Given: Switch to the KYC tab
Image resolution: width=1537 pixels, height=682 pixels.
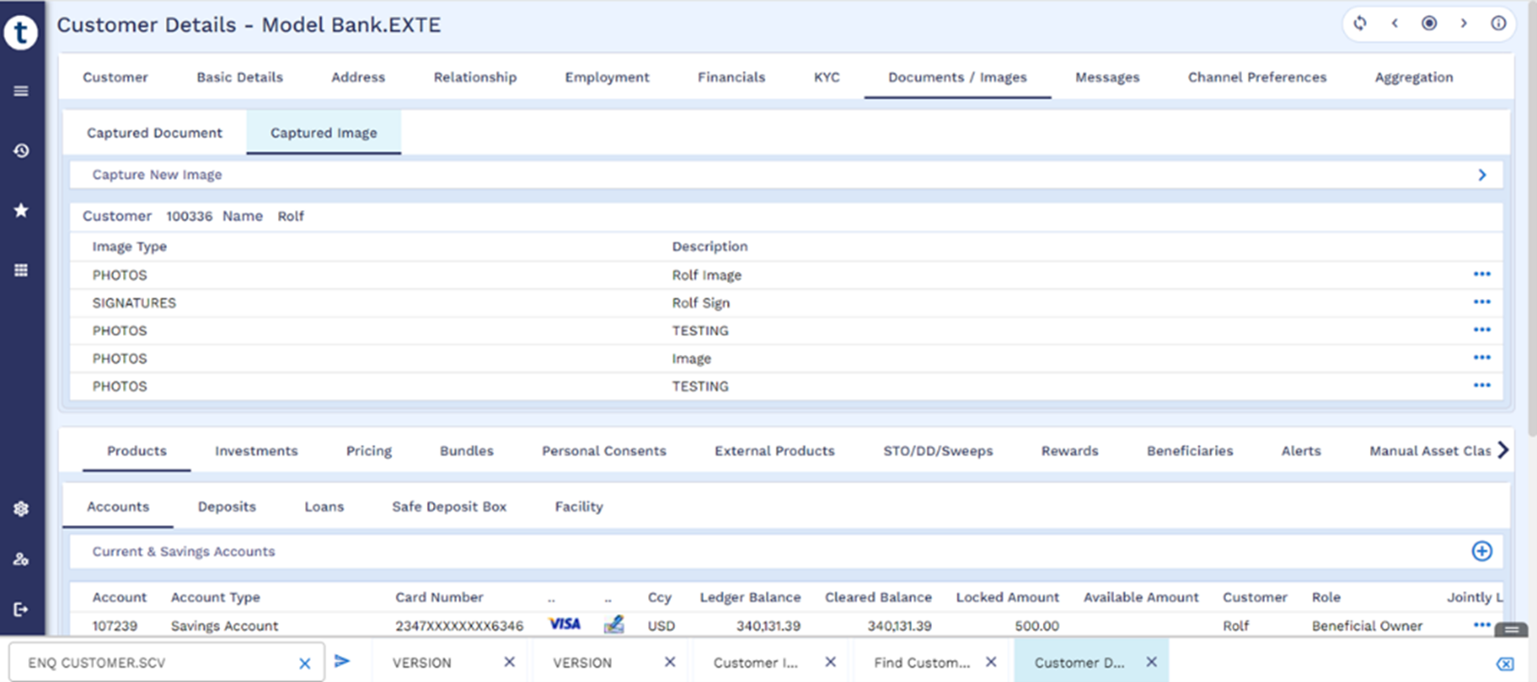Looking at the screenshot, I should pos(826,77).
